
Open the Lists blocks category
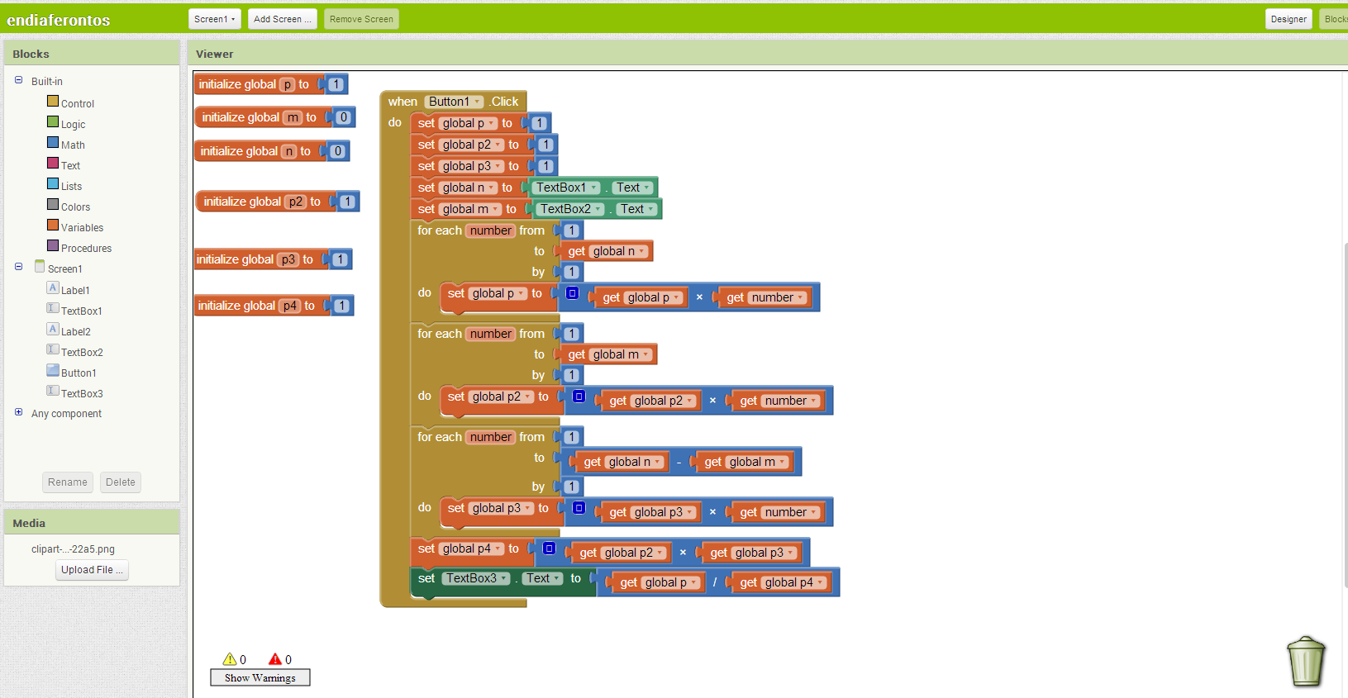pos(71,186)
